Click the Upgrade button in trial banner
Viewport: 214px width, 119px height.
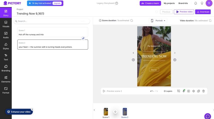point(57,3)
